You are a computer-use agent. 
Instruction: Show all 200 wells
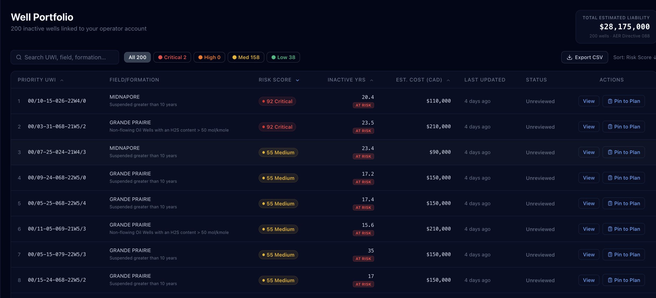coord(137,57)
